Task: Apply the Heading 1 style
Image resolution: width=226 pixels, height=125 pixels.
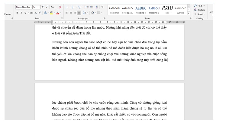Action: coord(140,10)
